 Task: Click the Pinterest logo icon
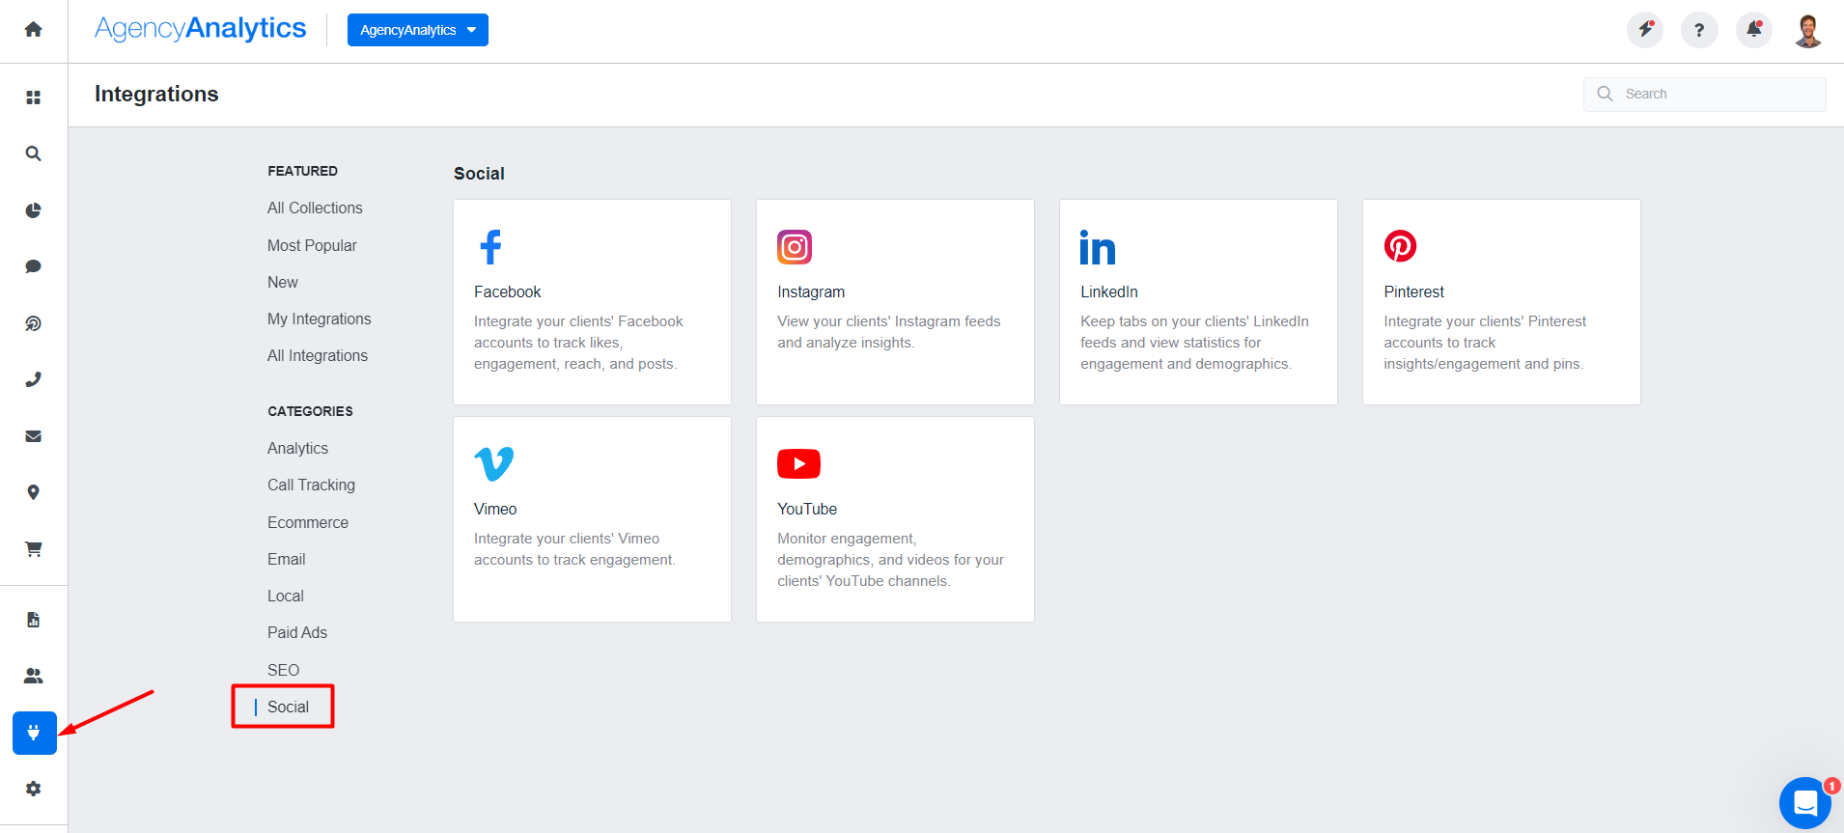(x=1400, y=246)
